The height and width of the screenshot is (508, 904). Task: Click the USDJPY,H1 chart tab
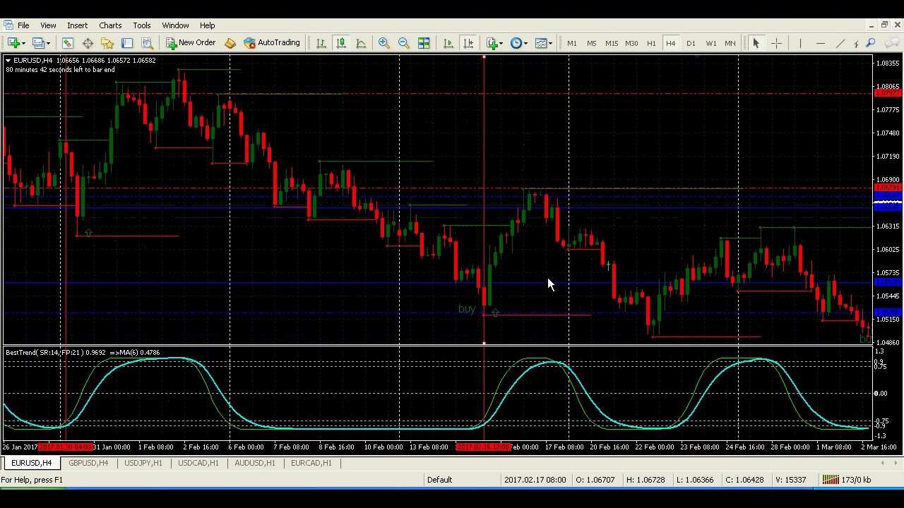[143, 463]
